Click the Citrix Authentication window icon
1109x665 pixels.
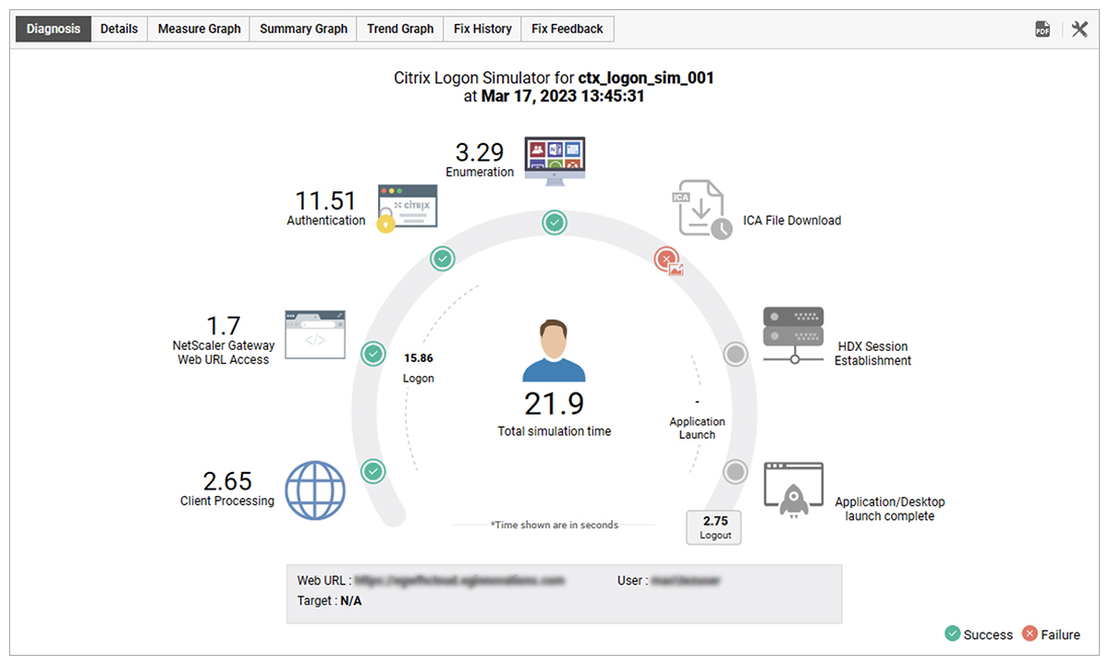tap(407, 208)
